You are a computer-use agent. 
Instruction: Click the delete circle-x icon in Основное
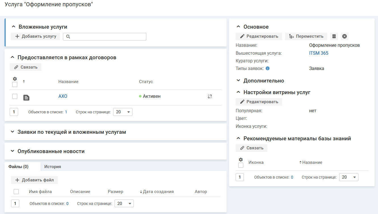(x=345, y=36)
